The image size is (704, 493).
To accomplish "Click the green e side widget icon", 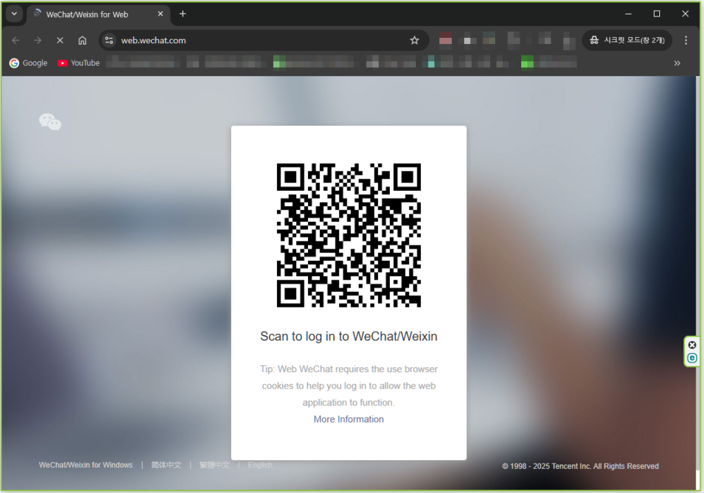I will (692, 358).
